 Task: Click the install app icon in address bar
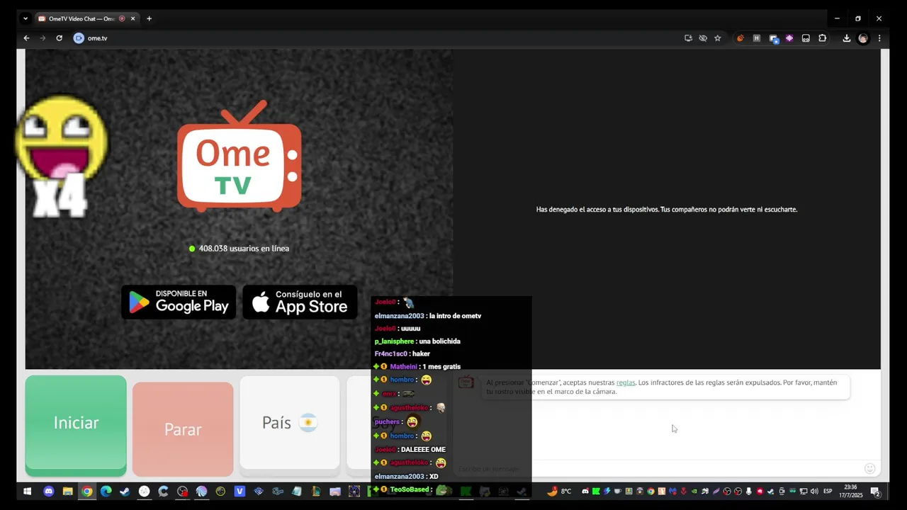(688, 38)
